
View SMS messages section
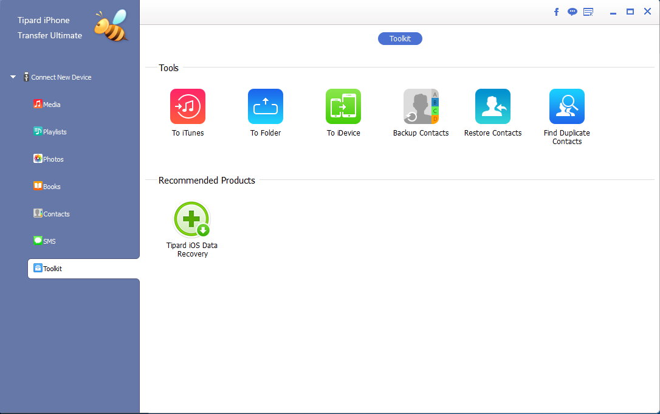pos(44,241)
